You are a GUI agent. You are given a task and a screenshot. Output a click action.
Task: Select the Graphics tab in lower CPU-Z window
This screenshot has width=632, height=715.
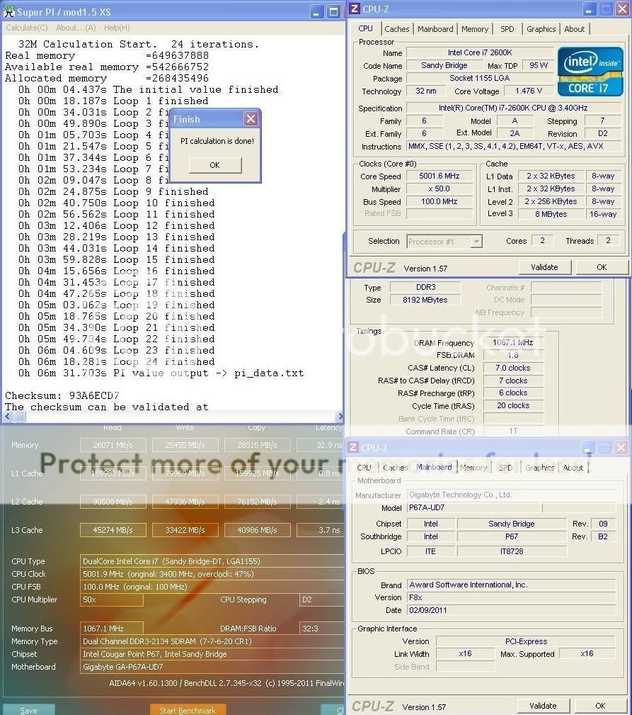pos(539,468)
